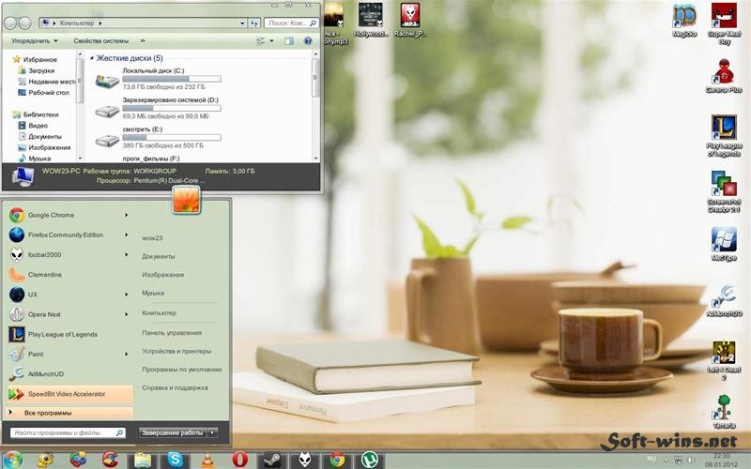Click the Windows Start orb
751x469 pixels.
coord(13,460)
